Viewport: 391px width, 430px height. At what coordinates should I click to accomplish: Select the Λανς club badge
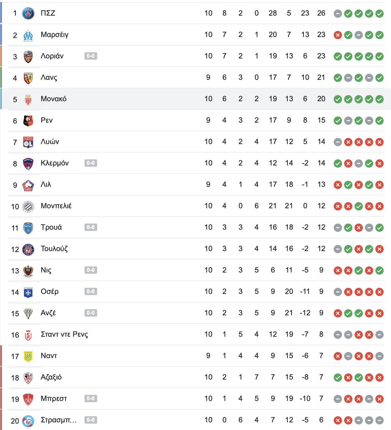pyautogui.click(x=28, y=78)
